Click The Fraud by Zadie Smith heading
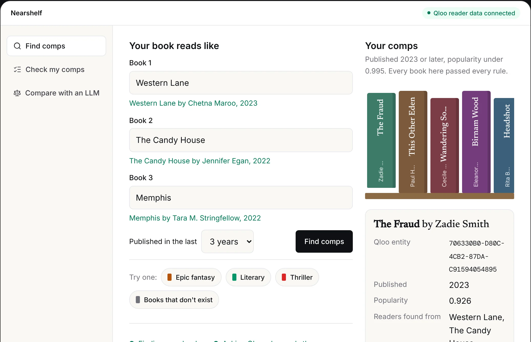Screen dimensions: 531x342 [431, 224]
